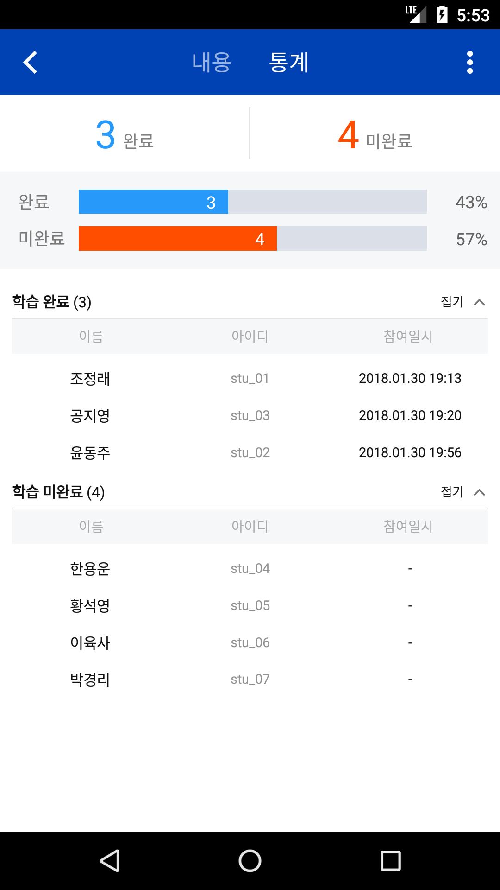The width and height of the screenshot is (500, 890).
Task: Select the 통계 tab
Action: pos(288,62)
